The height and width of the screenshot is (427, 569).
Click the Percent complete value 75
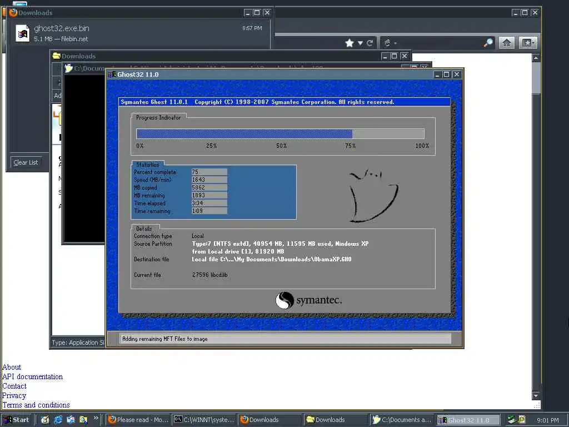(x=209, y=172)
